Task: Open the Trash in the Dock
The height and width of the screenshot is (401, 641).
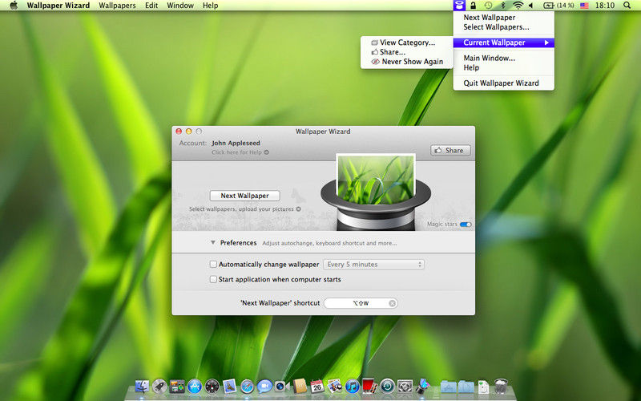Action: pos(501,386)
